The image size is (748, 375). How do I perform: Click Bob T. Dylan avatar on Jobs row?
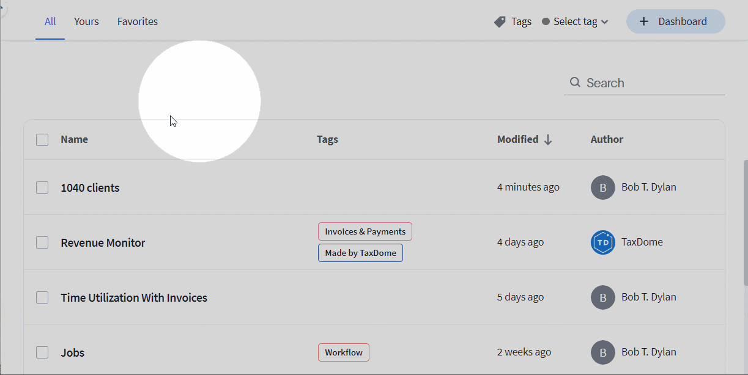602,352
